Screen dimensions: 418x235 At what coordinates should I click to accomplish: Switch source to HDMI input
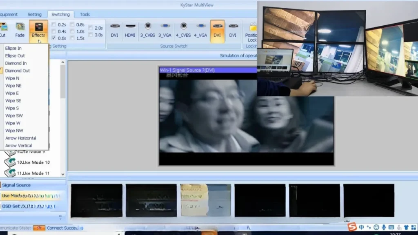tap(130, 29)
